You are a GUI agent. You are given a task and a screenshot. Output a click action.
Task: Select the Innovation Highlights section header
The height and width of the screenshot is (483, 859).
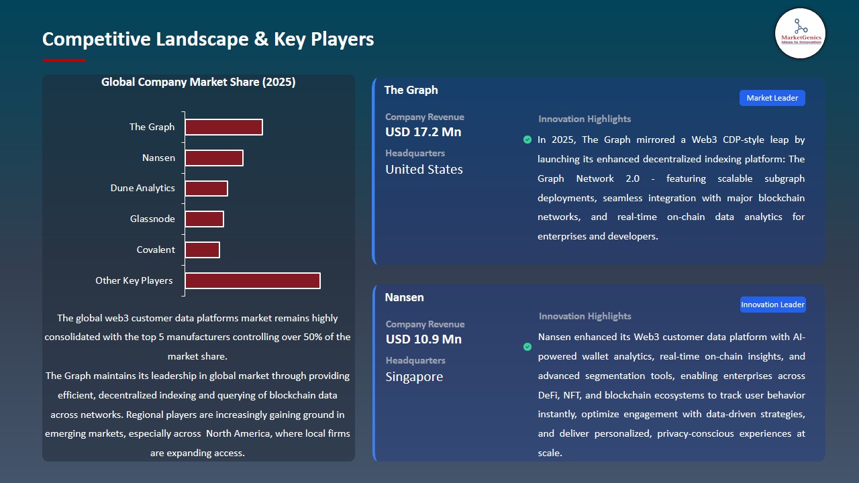pos(584,119)
